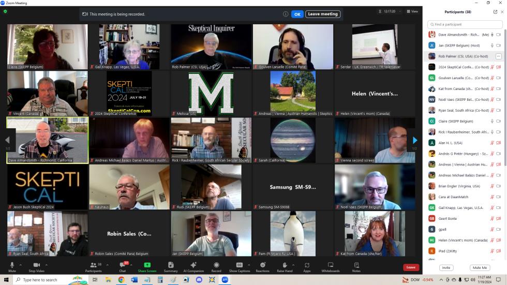
Task: Expand video options arrow beside Stop Video
Action: tap(46, 265)
